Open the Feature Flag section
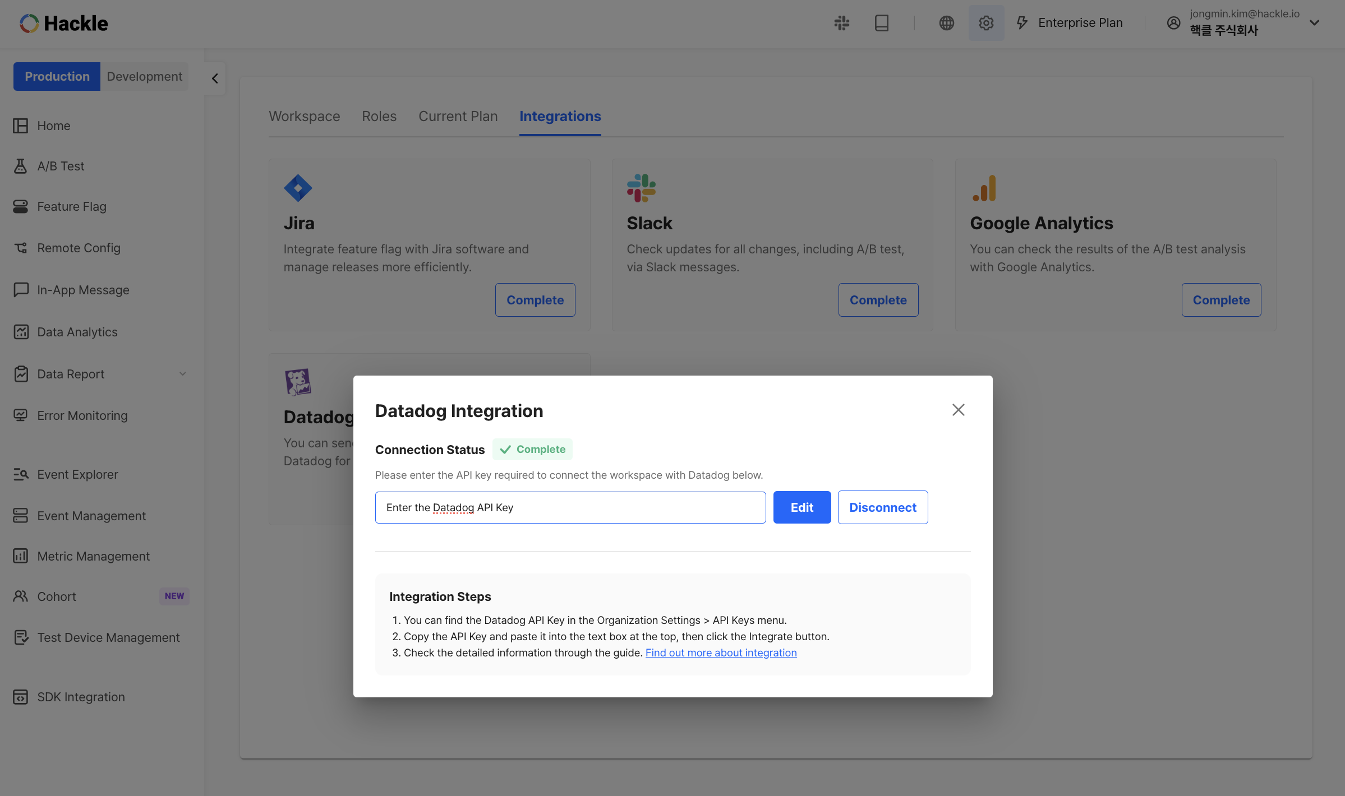Viewport: 1345px width, 796px height. click(x=71, y=207)
